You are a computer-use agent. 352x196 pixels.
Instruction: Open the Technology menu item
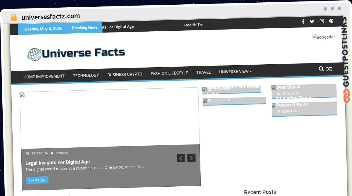86,75
